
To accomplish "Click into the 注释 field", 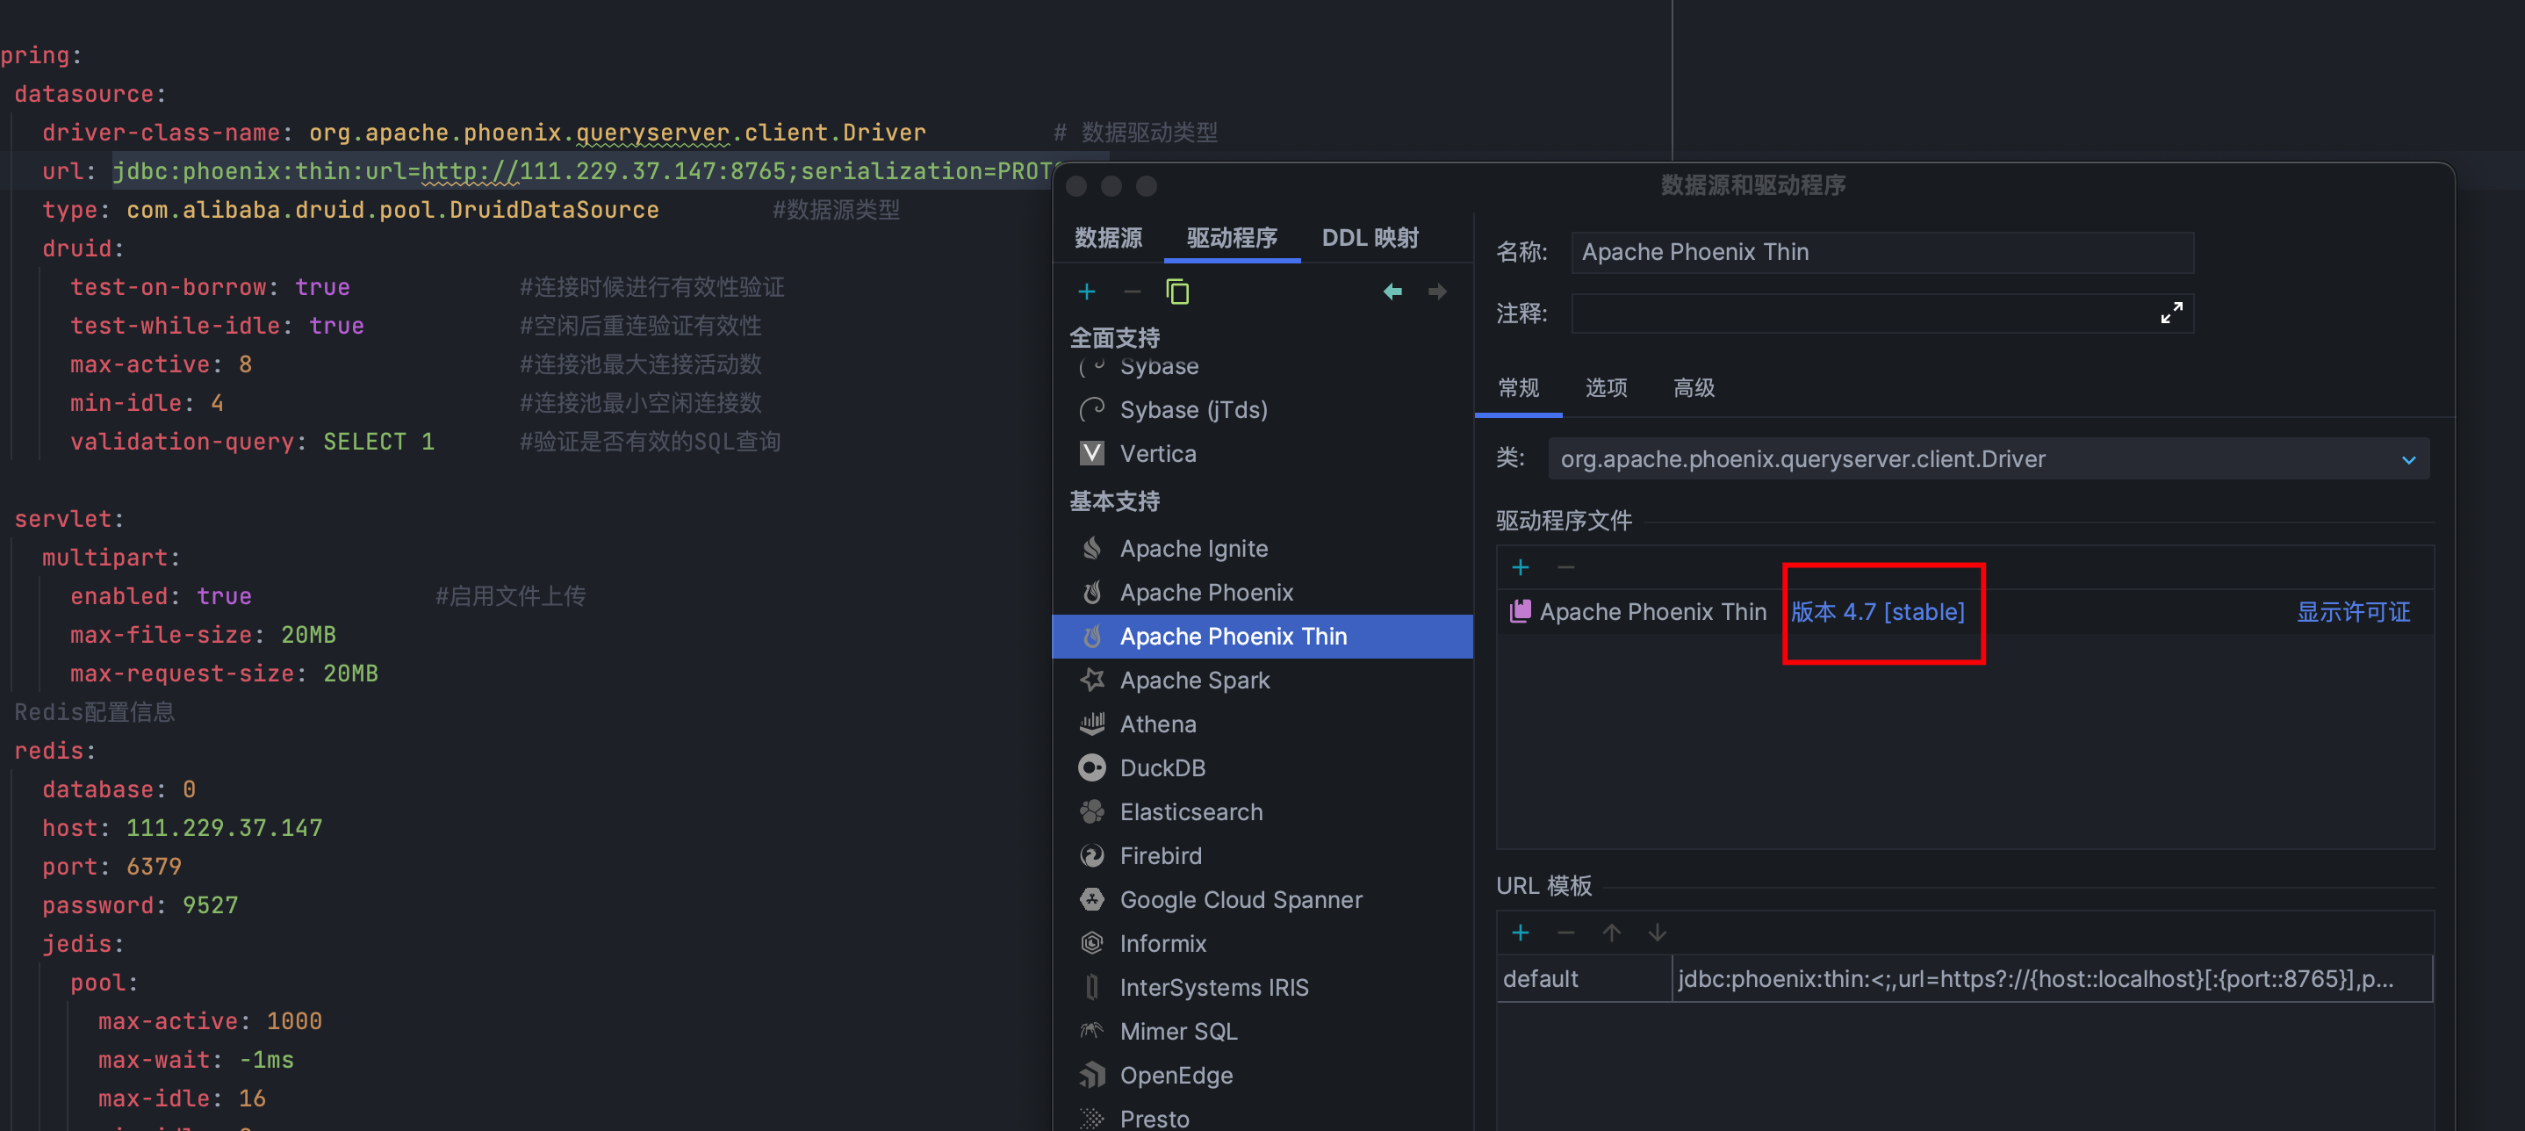I will coord(1882,313).
